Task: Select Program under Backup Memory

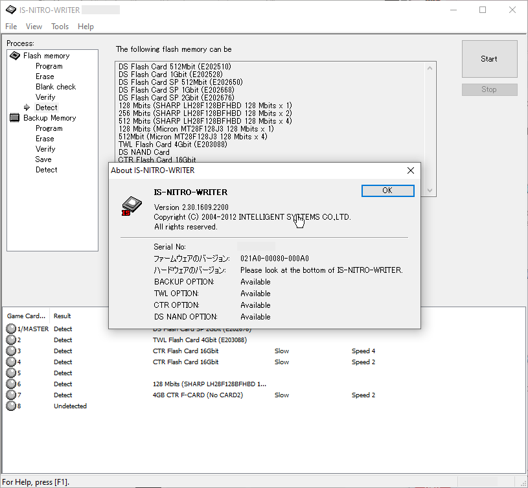Action: click(x=49, y=128)
